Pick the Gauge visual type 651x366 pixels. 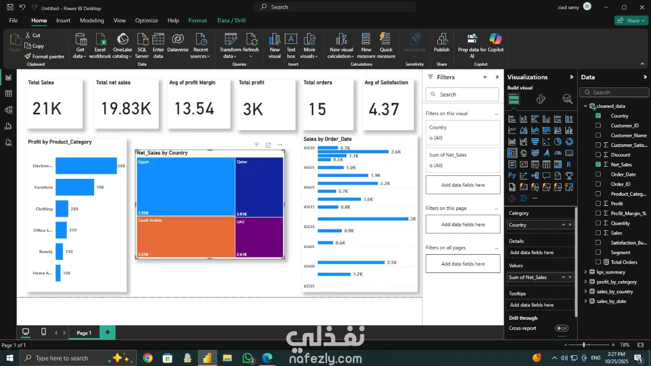point(558,153)
